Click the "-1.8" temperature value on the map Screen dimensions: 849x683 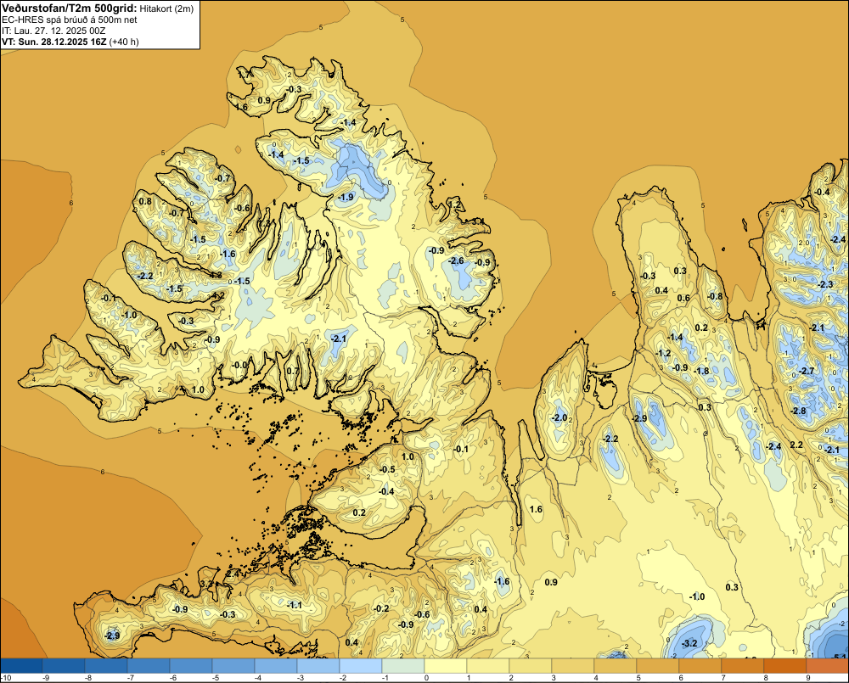[x=702, y=371]
